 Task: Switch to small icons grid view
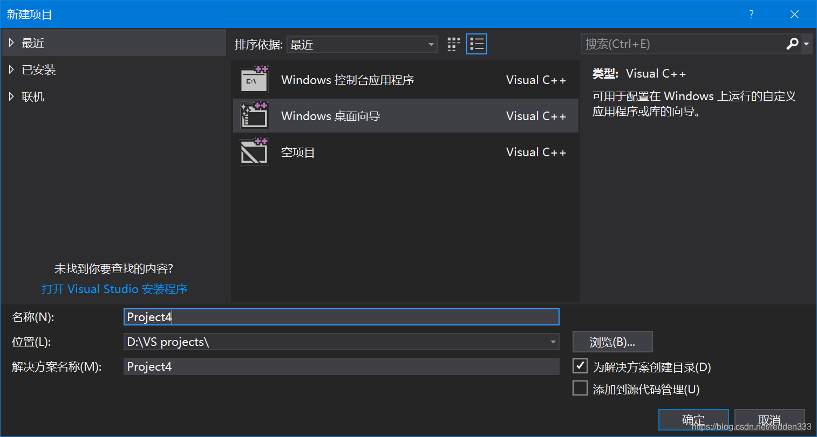point(454,44)
